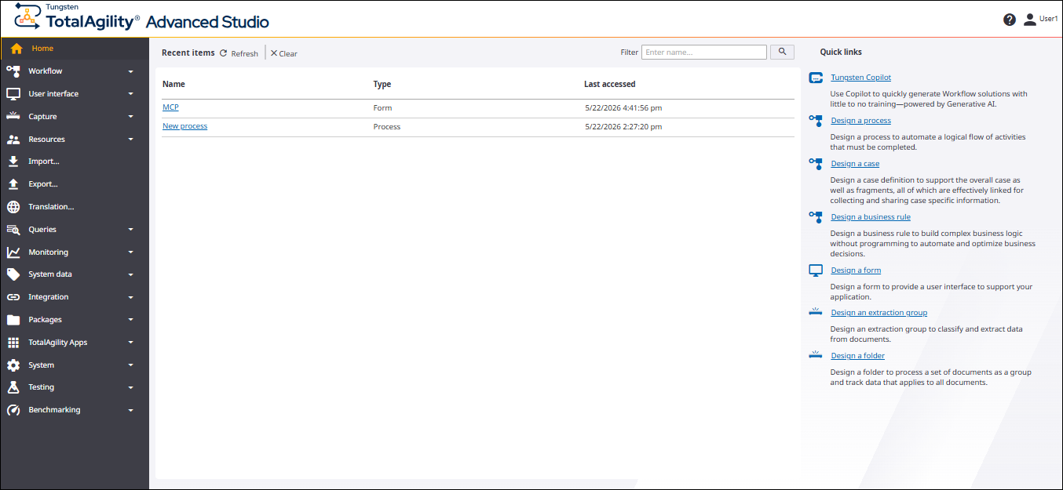The image size is (1063, 490).
Task: Open the Design an extraction group link
Action: [x=879, y=313]
